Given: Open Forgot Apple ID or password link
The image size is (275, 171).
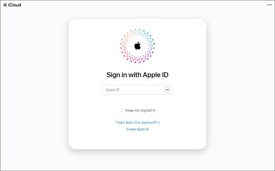Looking at the screenshot, I should [137, 122].
